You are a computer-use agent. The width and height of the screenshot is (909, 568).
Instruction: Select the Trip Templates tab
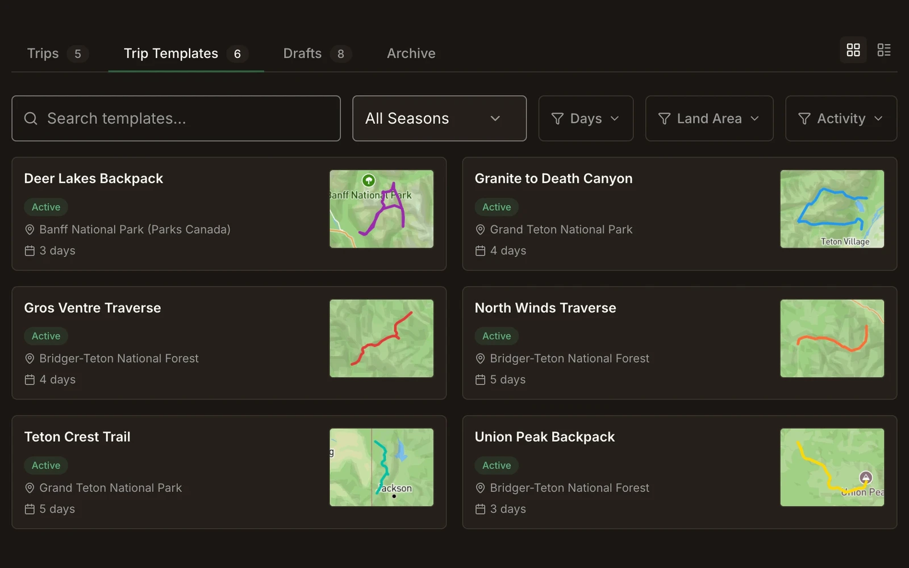(x=186, y=53)
